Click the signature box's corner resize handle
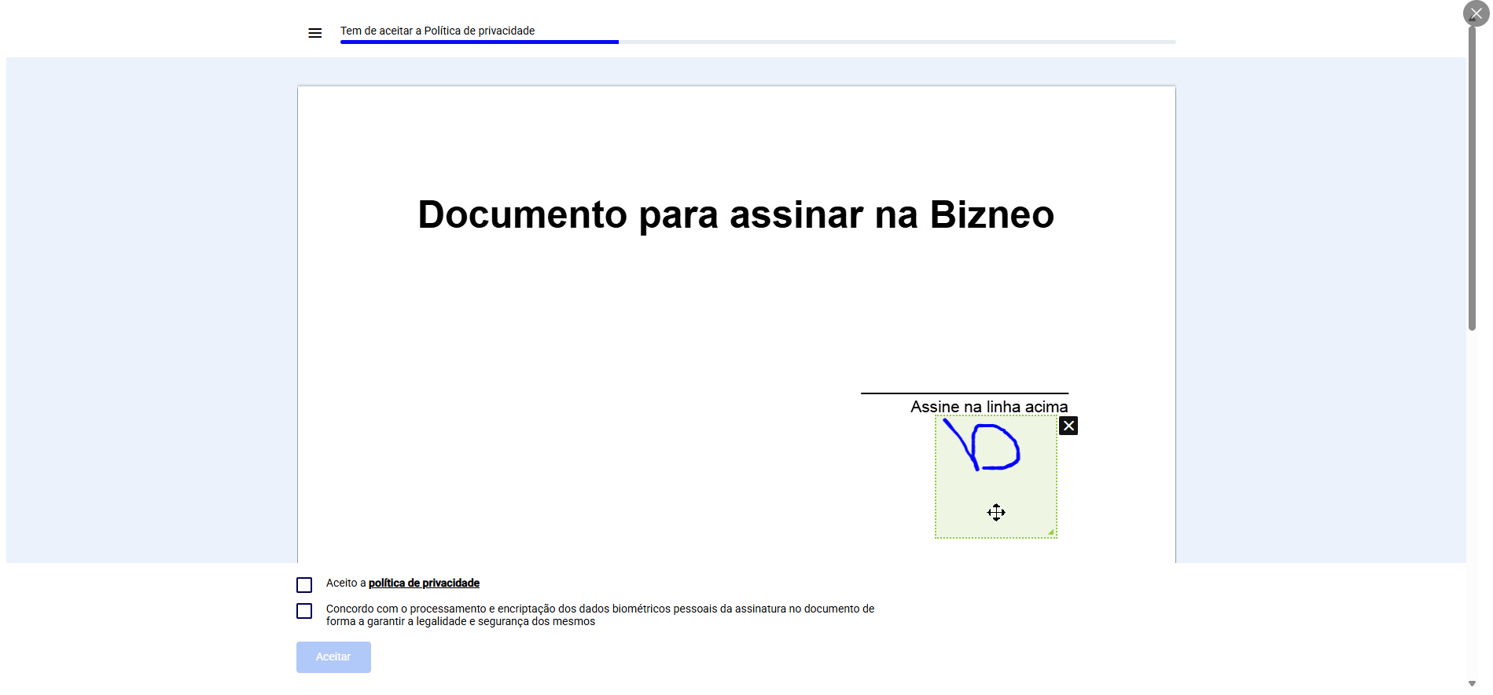1493x695 pixels. 1050,532
